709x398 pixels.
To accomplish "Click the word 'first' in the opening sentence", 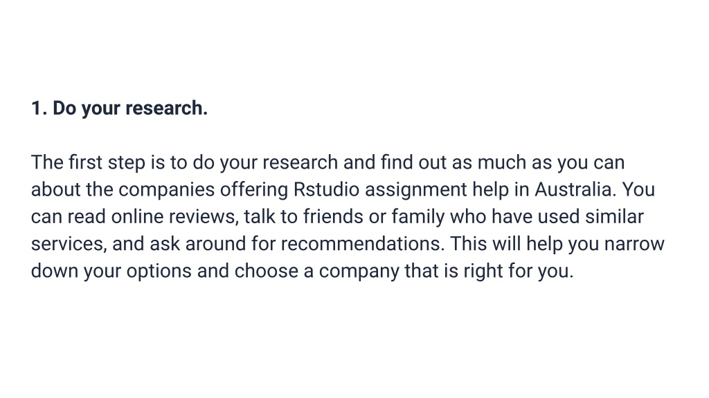I will coord(85,162).
